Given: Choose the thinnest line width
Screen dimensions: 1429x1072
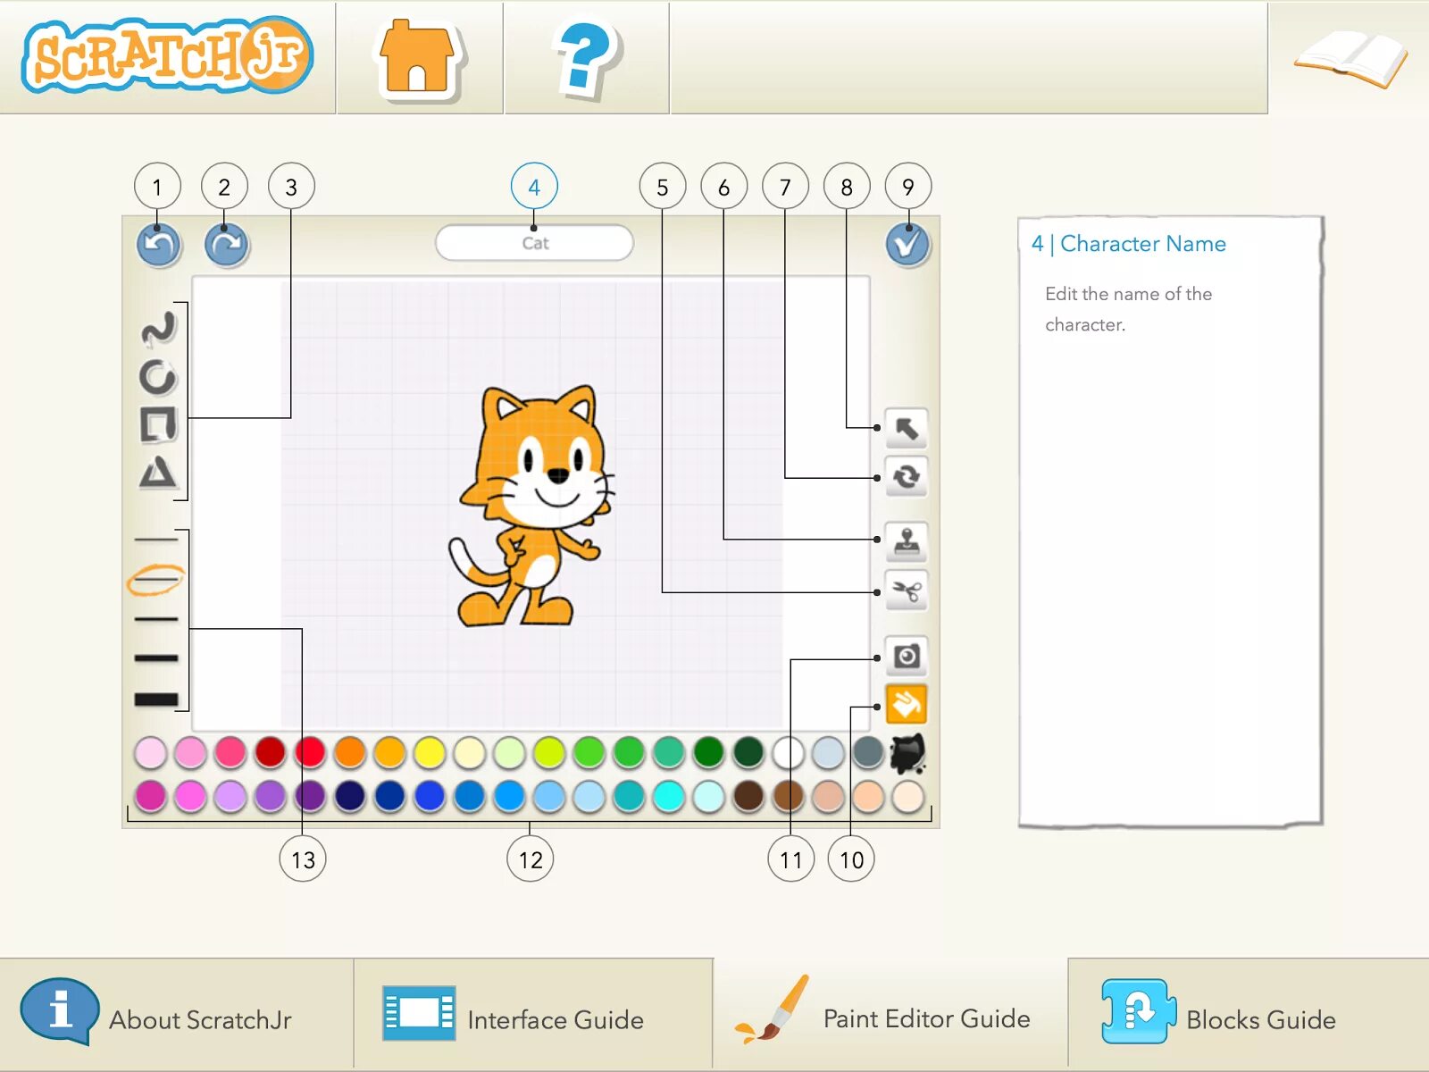Looking at the screenshot, I should 156,540.
